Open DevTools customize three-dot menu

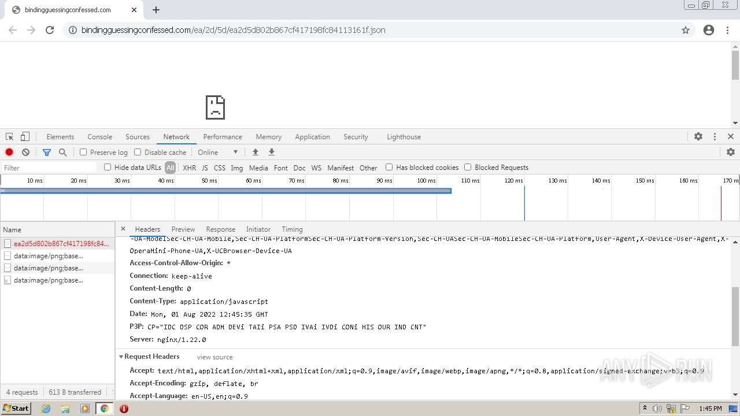715,137
